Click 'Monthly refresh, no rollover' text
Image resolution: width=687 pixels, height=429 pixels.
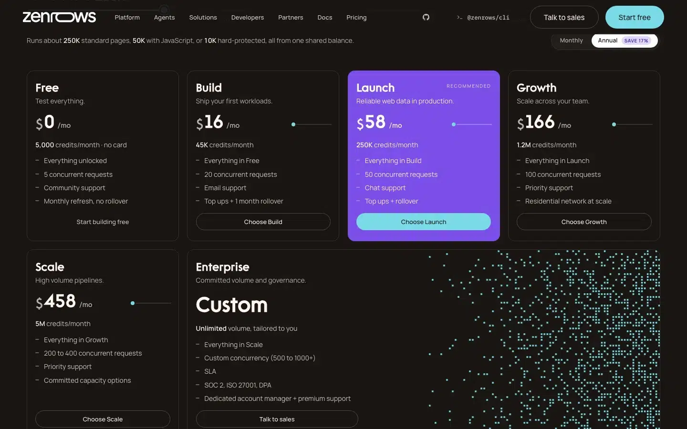tap(86, 201)
